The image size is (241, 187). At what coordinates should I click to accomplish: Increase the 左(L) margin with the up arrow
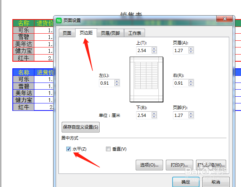coord(117,81)
